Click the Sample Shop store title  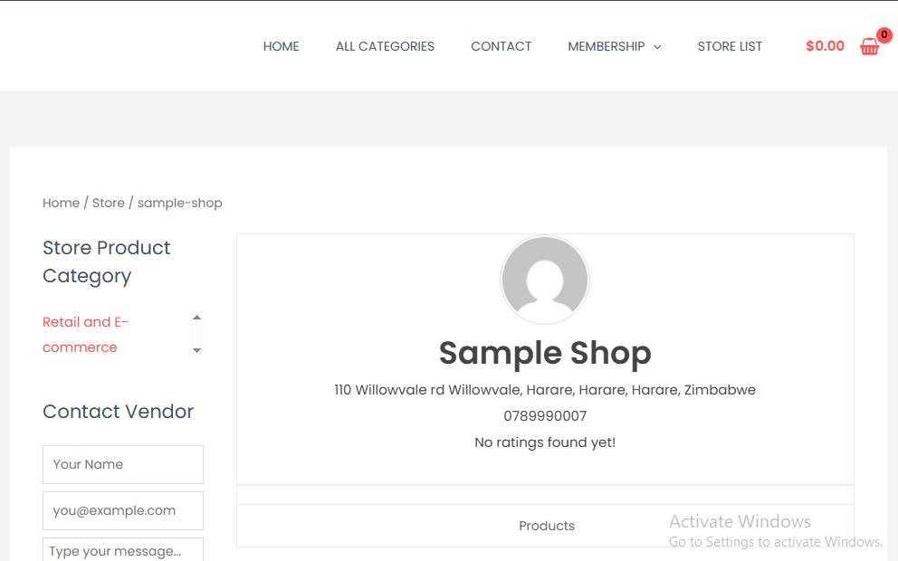(545, 353)
